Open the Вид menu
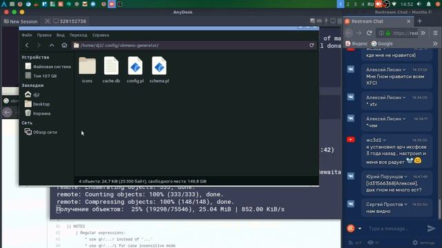 [60, 35]
